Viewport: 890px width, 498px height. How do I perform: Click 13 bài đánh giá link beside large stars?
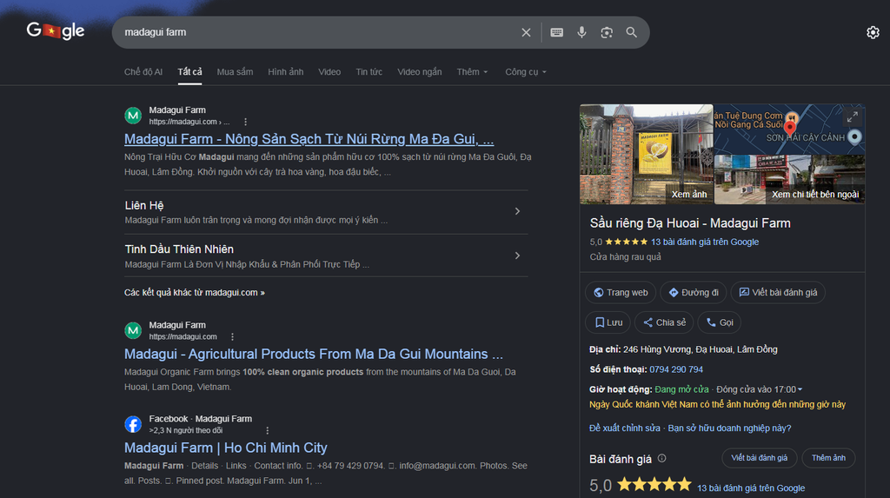coord(751,488)
